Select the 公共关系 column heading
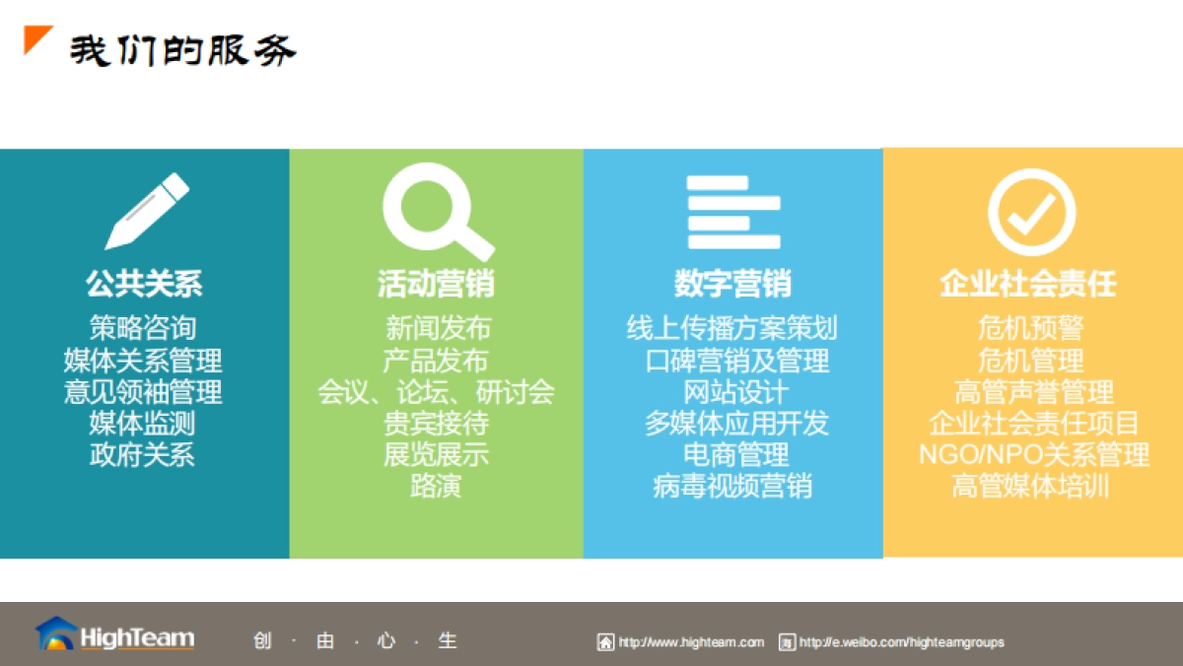 pos(143,284)
